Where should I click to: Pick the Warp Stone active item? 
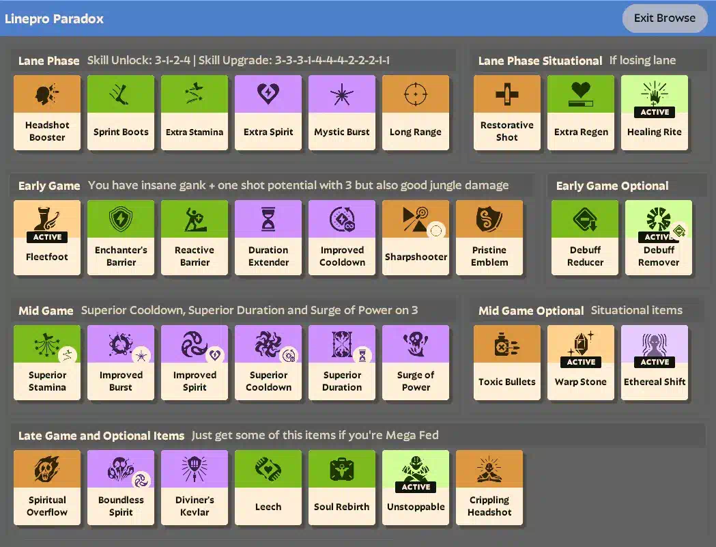581,363
